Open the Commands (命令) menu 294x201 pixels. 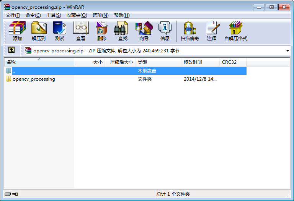(33, 15)
